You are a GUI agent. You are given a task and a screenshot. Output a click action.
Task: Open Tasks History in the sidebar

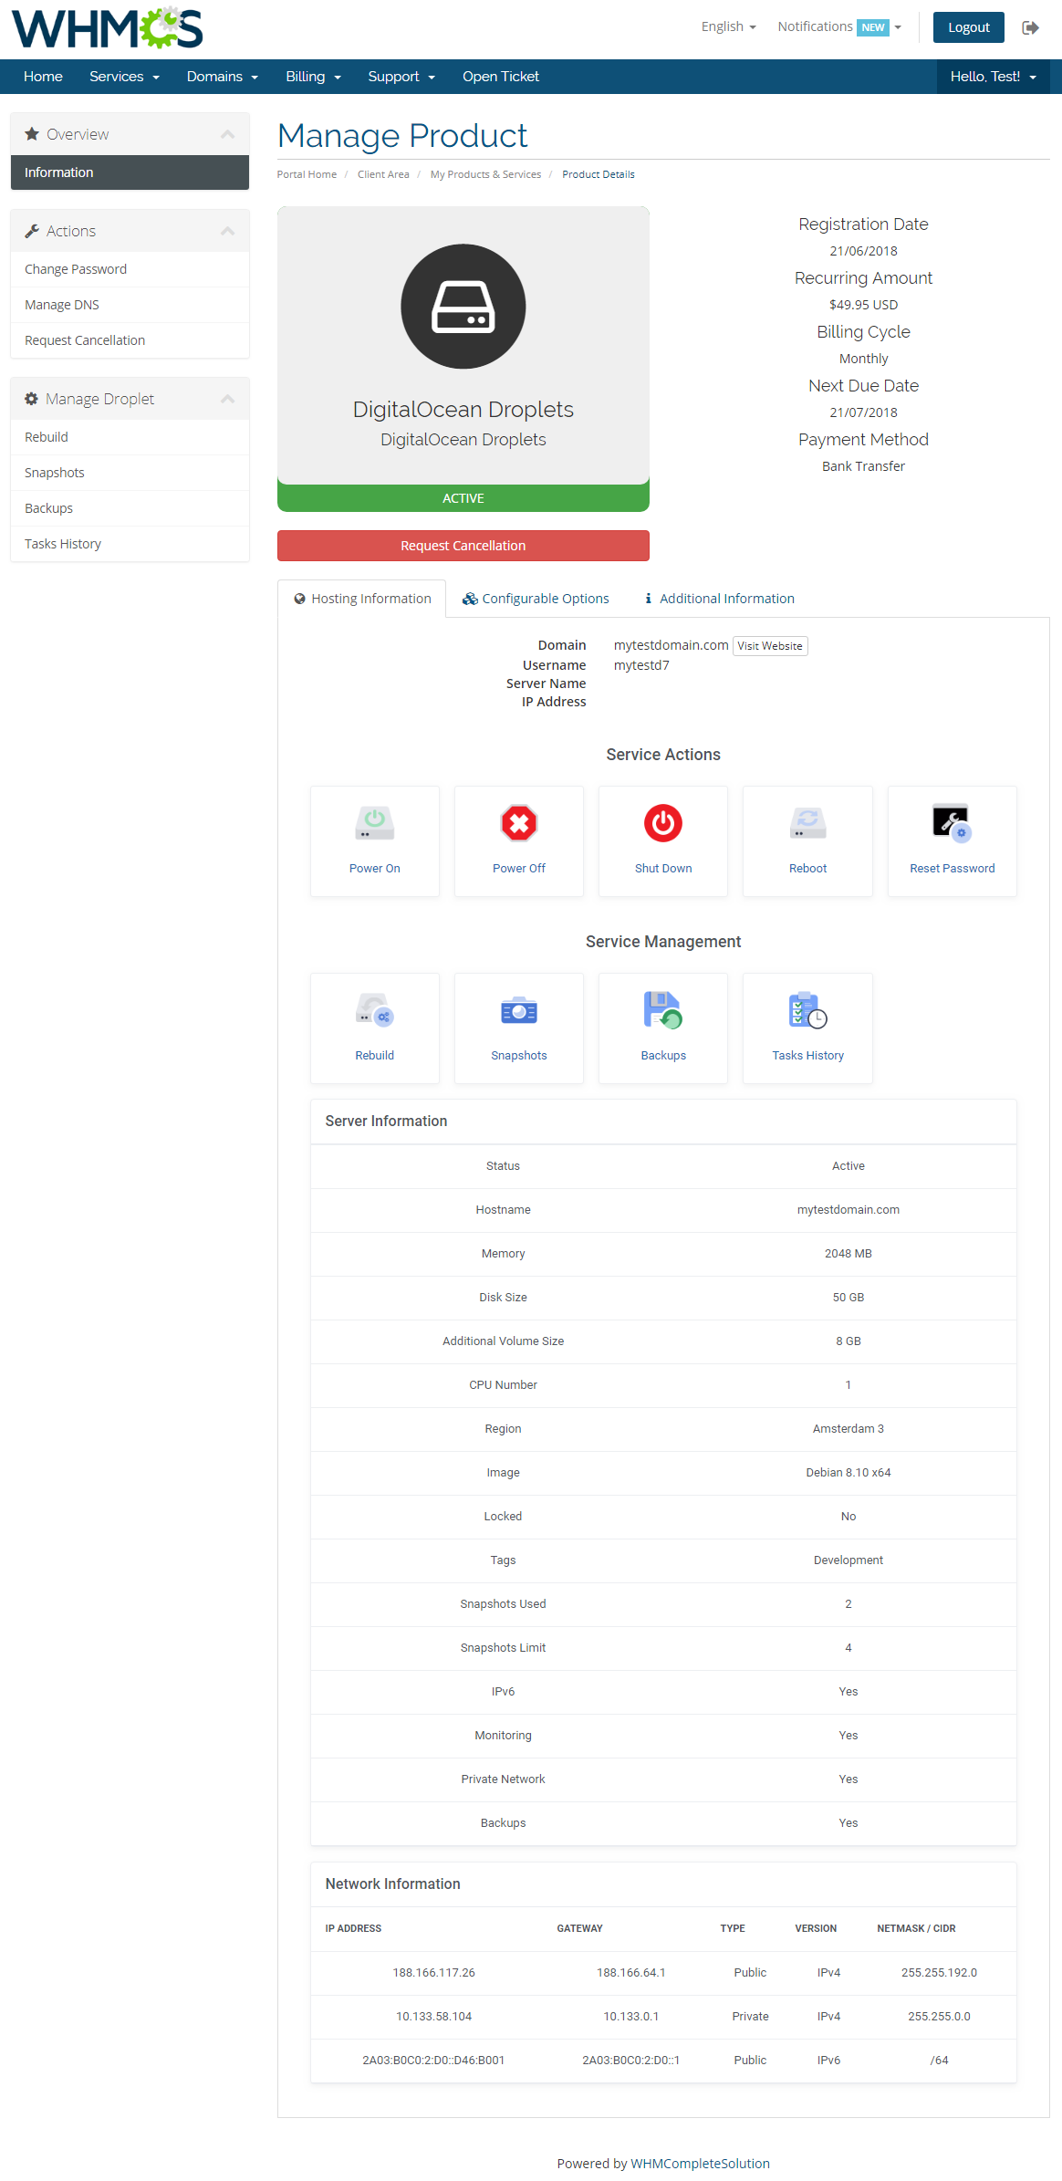(x=130, y=544)
